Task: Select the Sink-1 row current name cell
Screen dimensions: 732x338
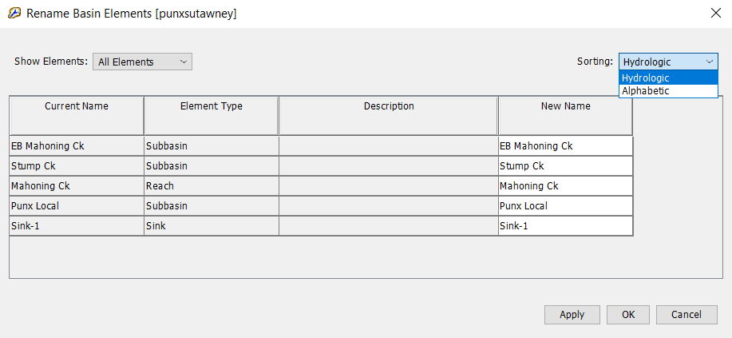Action: tap(77, 226)
